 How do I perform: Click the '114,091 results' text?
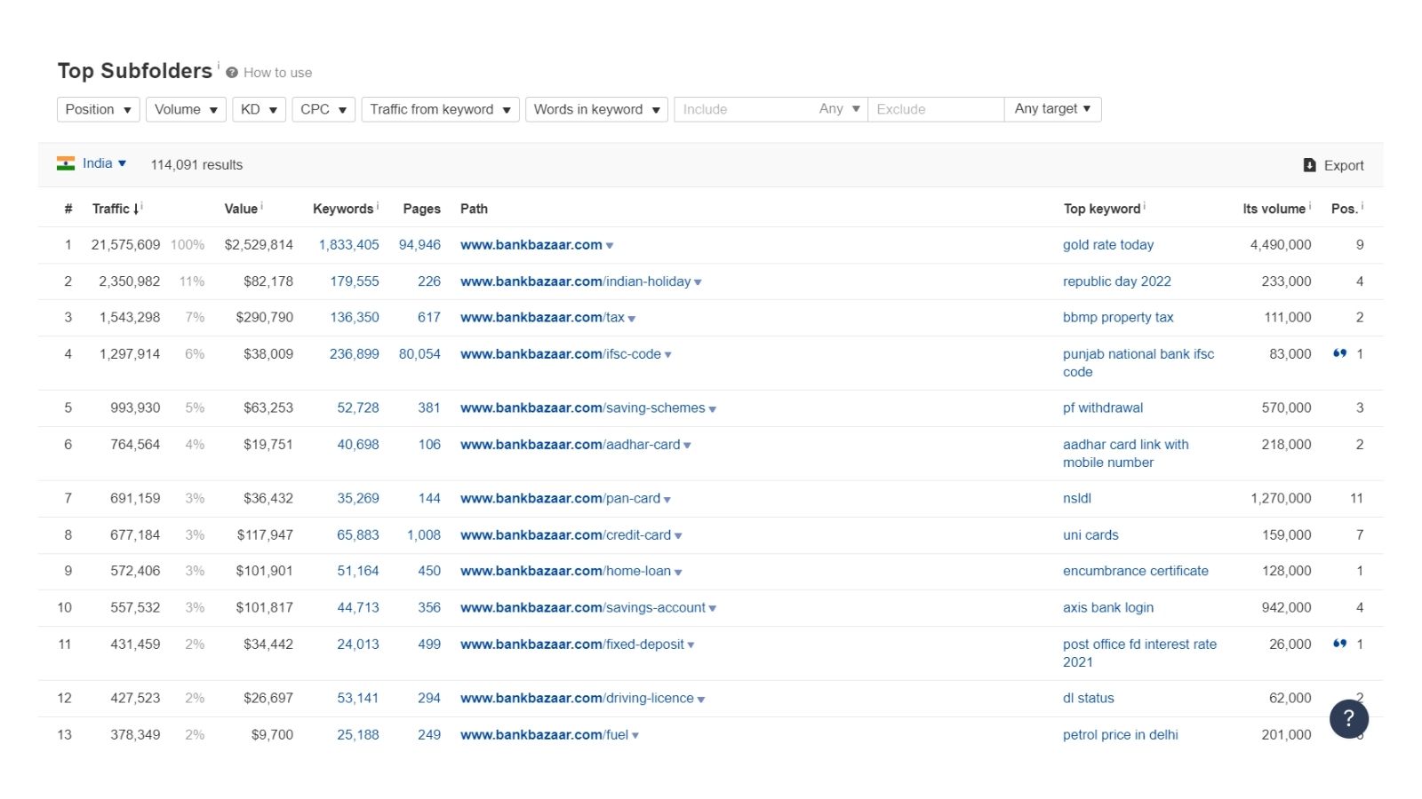click(x=196, y=164)
